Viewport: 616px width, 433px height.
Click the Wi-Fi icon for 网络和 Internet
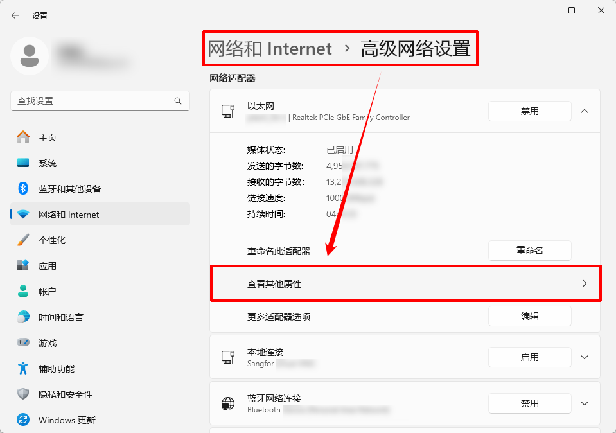tap(23, 215)
